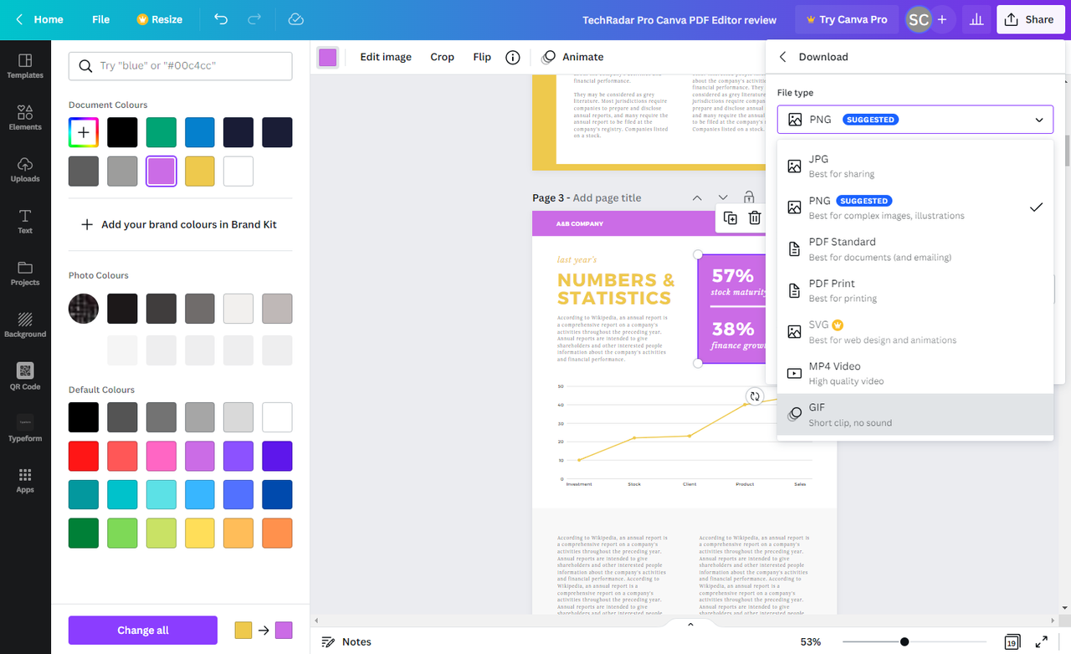The height and width of the screenshot is (654, 1071).
Task: Click the redo arrow icon
Action: [254, 19]
